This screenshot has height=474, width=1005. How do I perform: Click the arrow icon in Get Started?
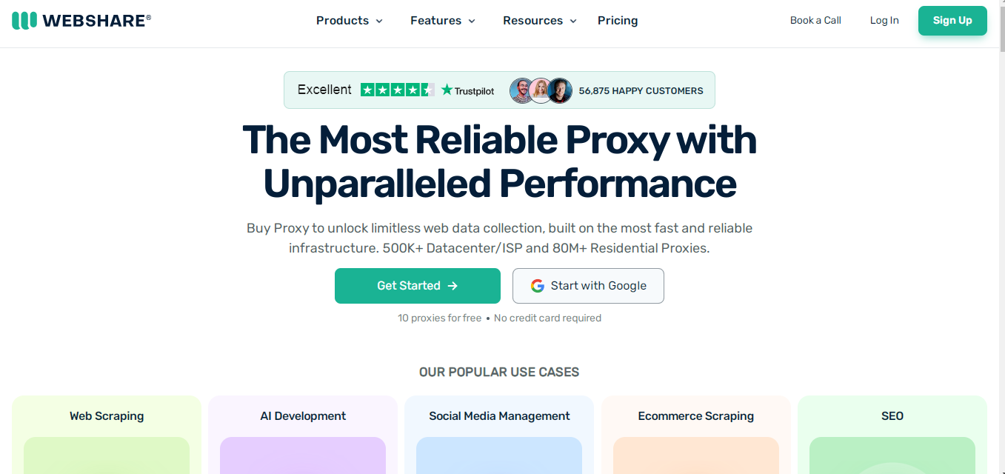(x=453, y=286)
